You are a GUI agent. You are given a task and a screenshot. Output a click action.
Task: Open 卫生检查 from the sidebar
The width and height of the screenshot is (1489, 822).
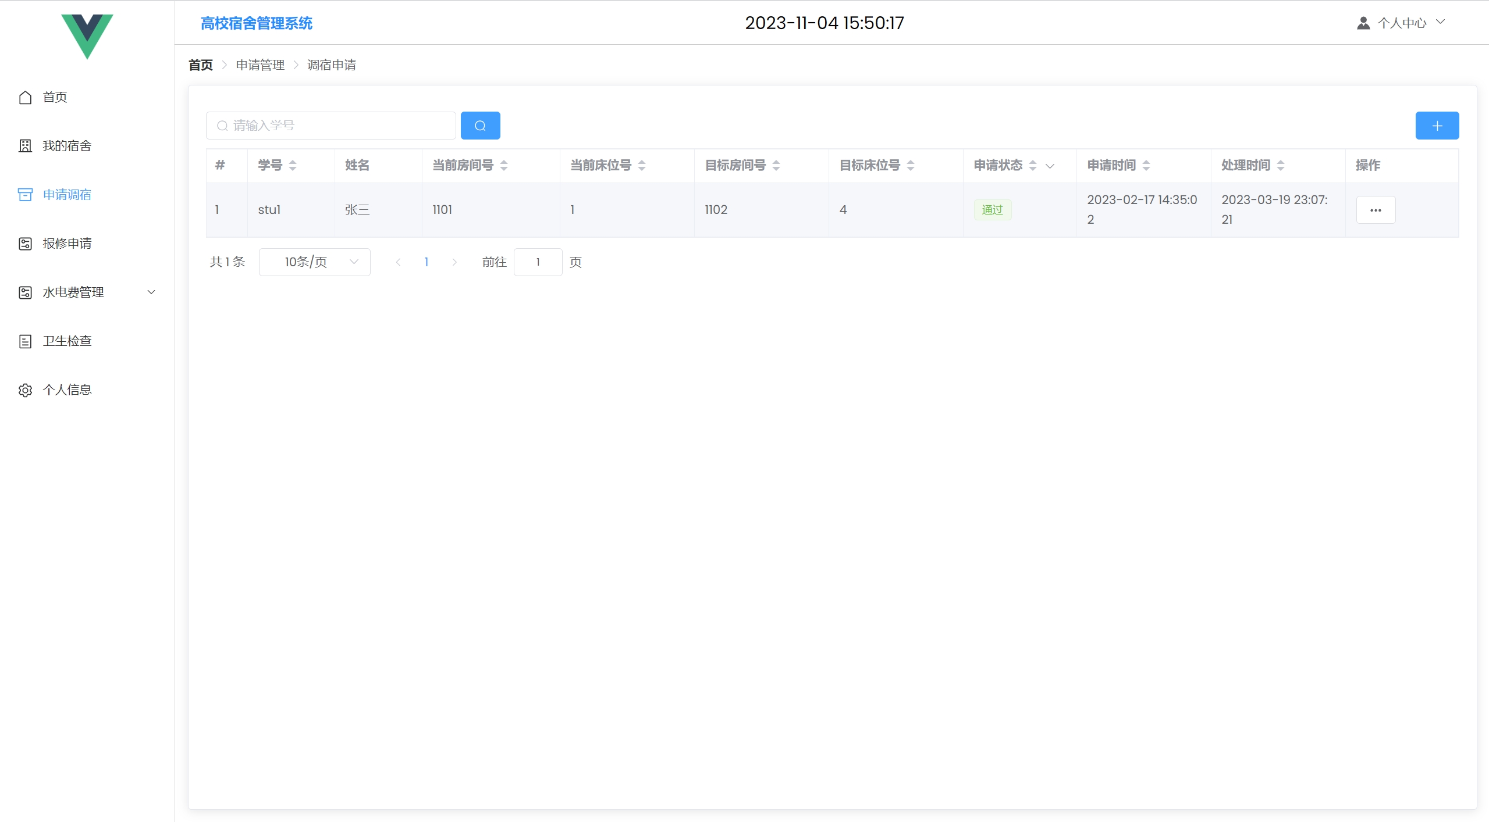tap(67, 341)
